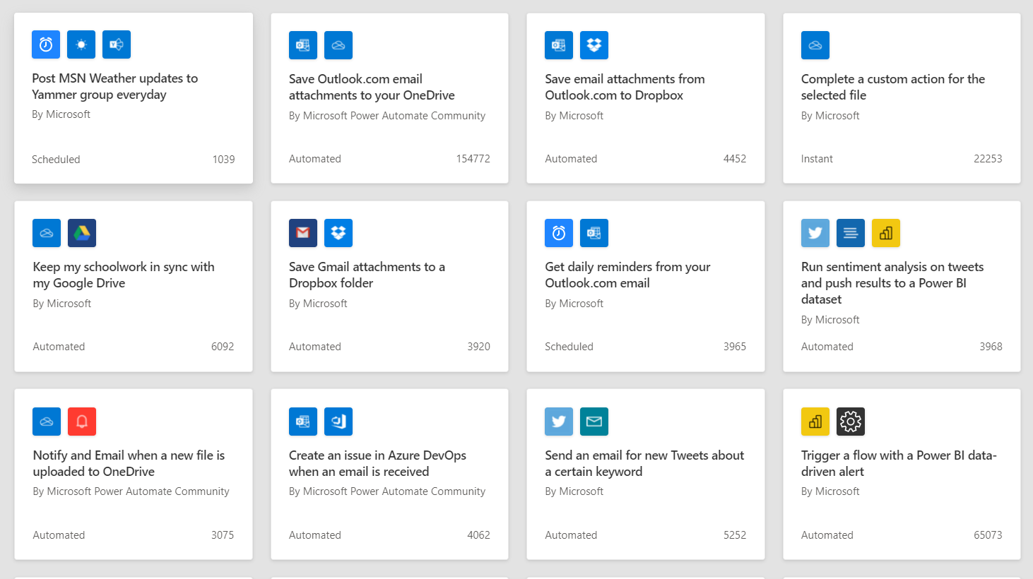Click the 'Create an issue in Azure DevOps' title

click(377, 463)
